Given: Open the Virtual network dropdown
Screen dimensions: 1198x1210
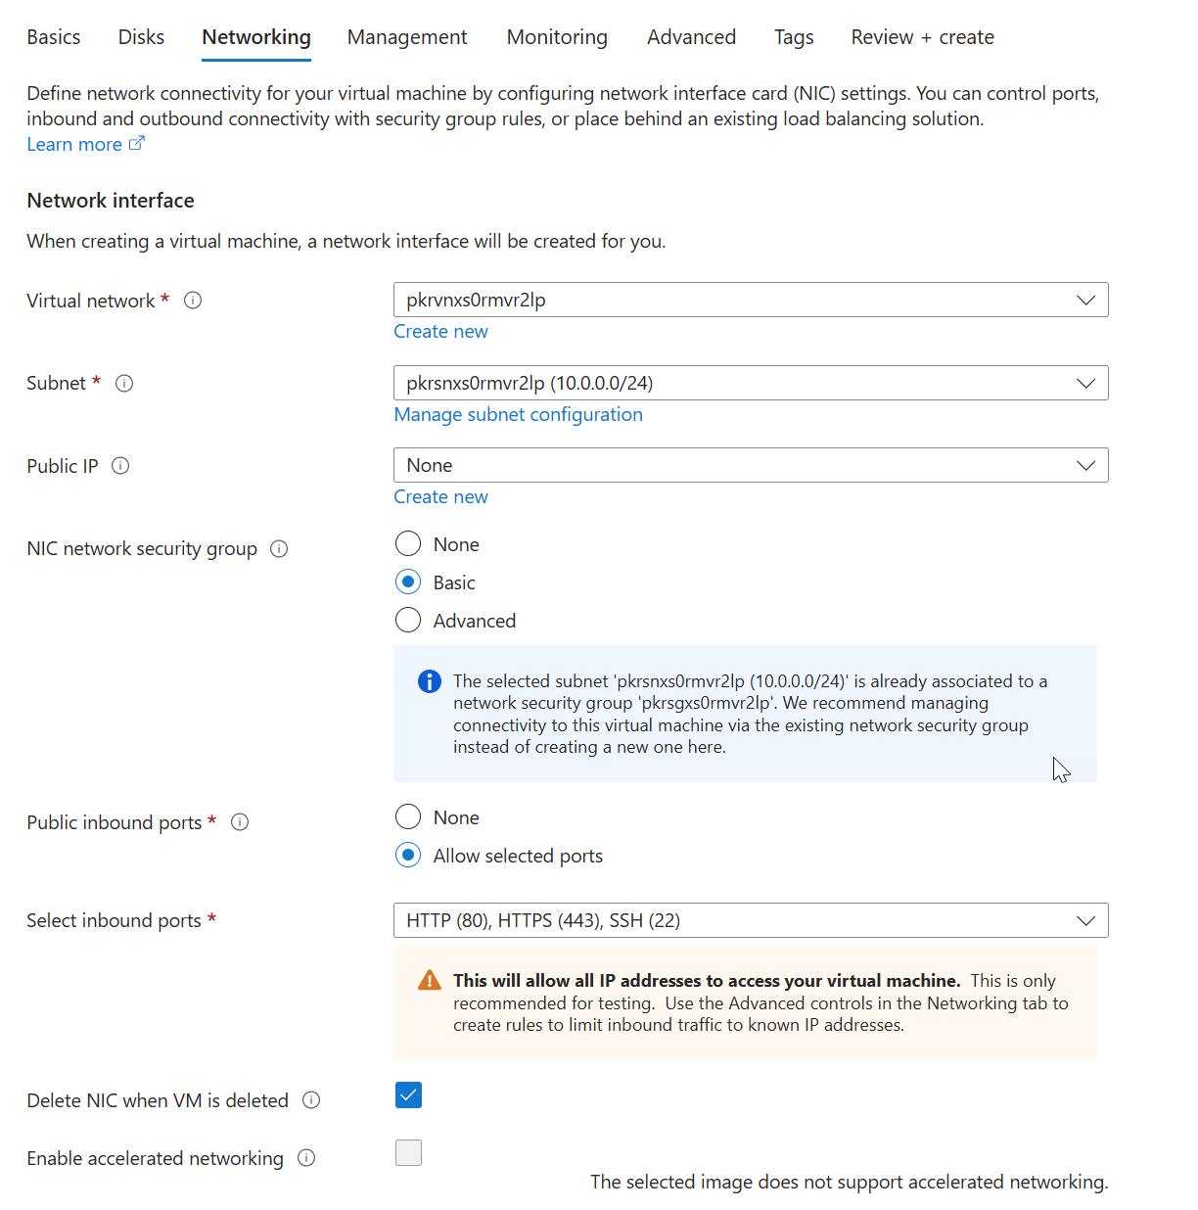Looking at the screenshot, I should coord(750,301).
